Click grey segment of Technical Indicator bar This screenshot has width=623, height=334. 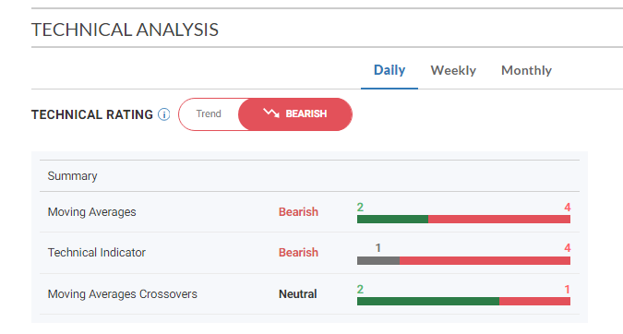click(378, 260)
